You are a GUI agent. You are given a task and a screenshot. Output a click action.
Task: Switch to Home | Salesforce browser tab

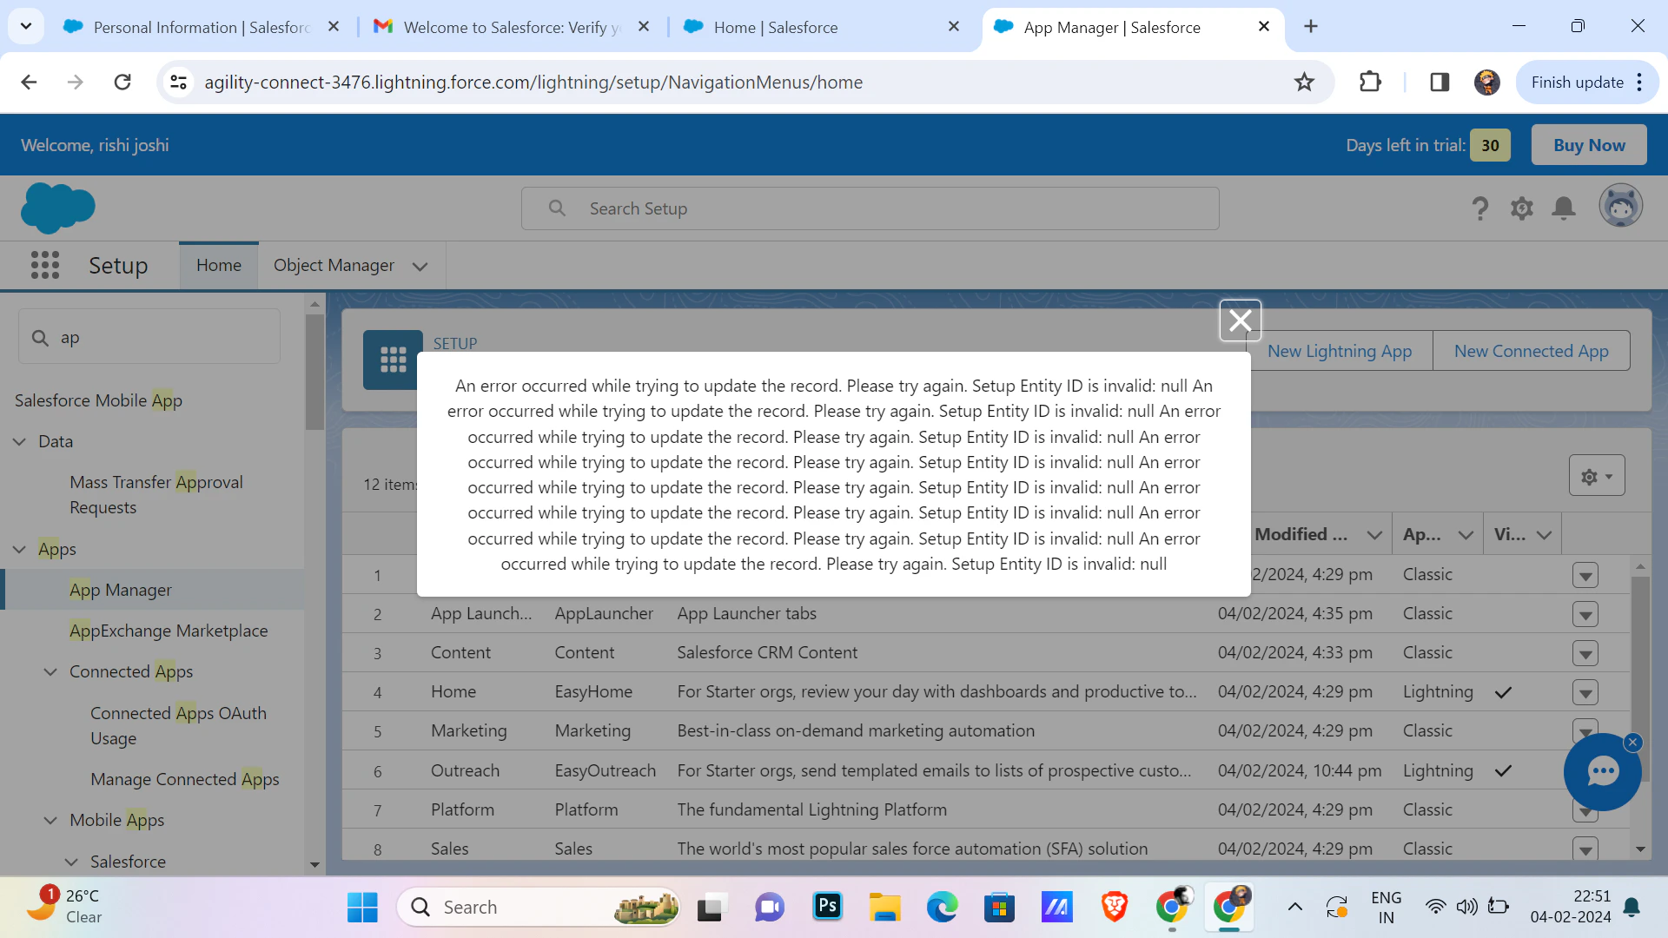(x=822, y=27)
